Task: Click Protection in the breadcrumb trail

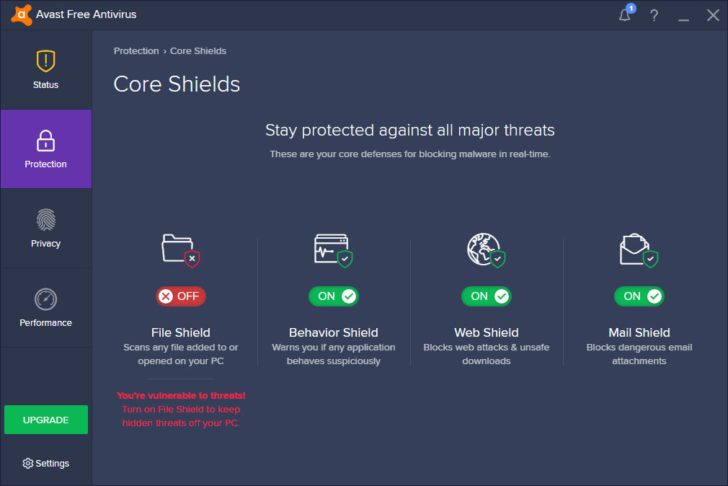Action: click(x=136, y=50)
